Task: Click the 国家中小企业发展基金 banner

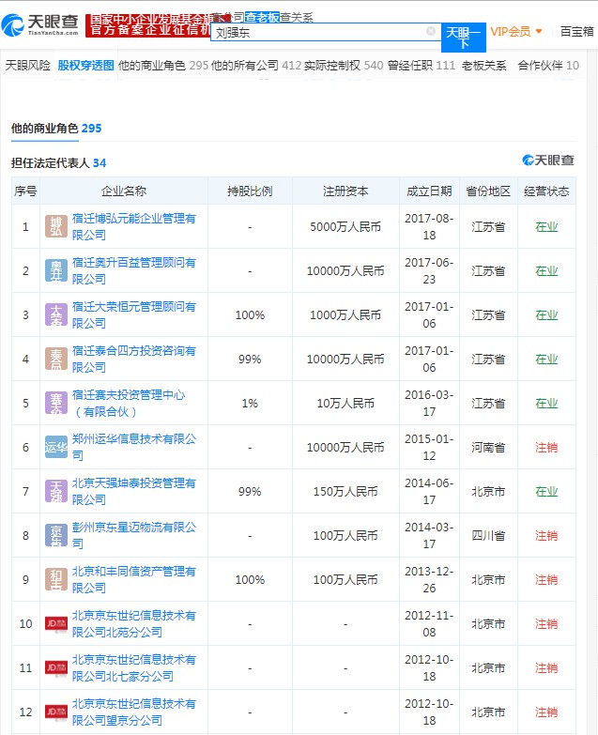Action: coord(149,24)
